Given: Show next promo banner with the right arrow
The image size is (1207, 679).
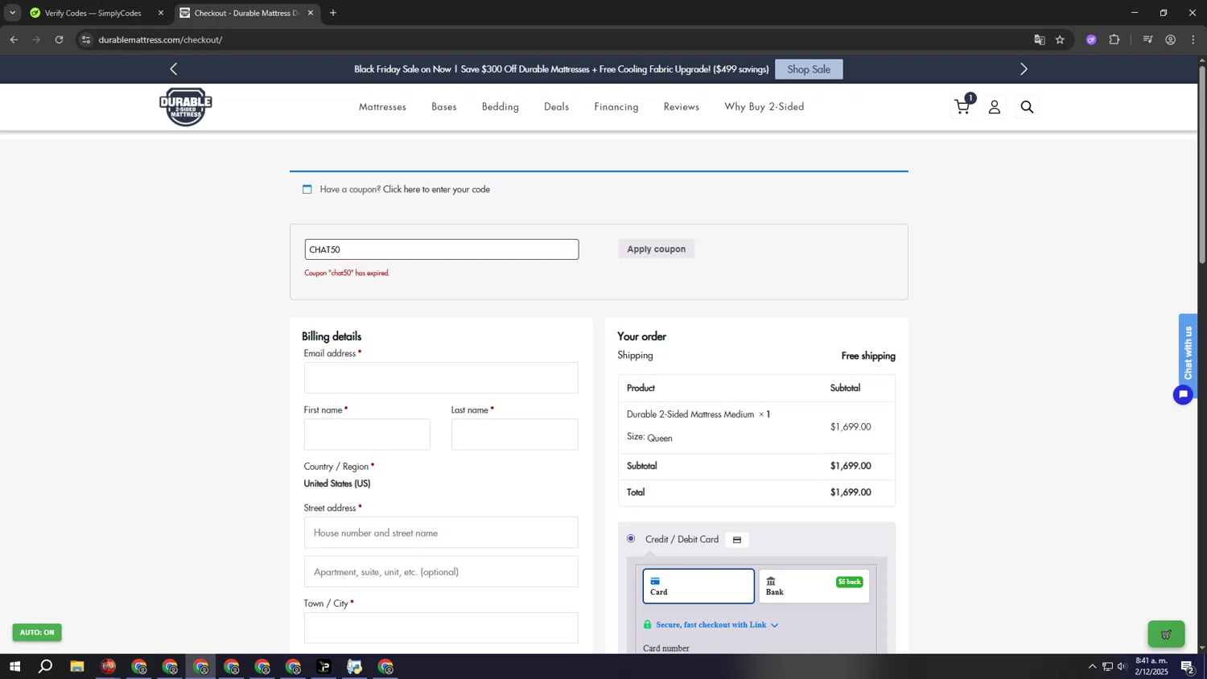Looking at the screenshot, I should click(1024, 69).
